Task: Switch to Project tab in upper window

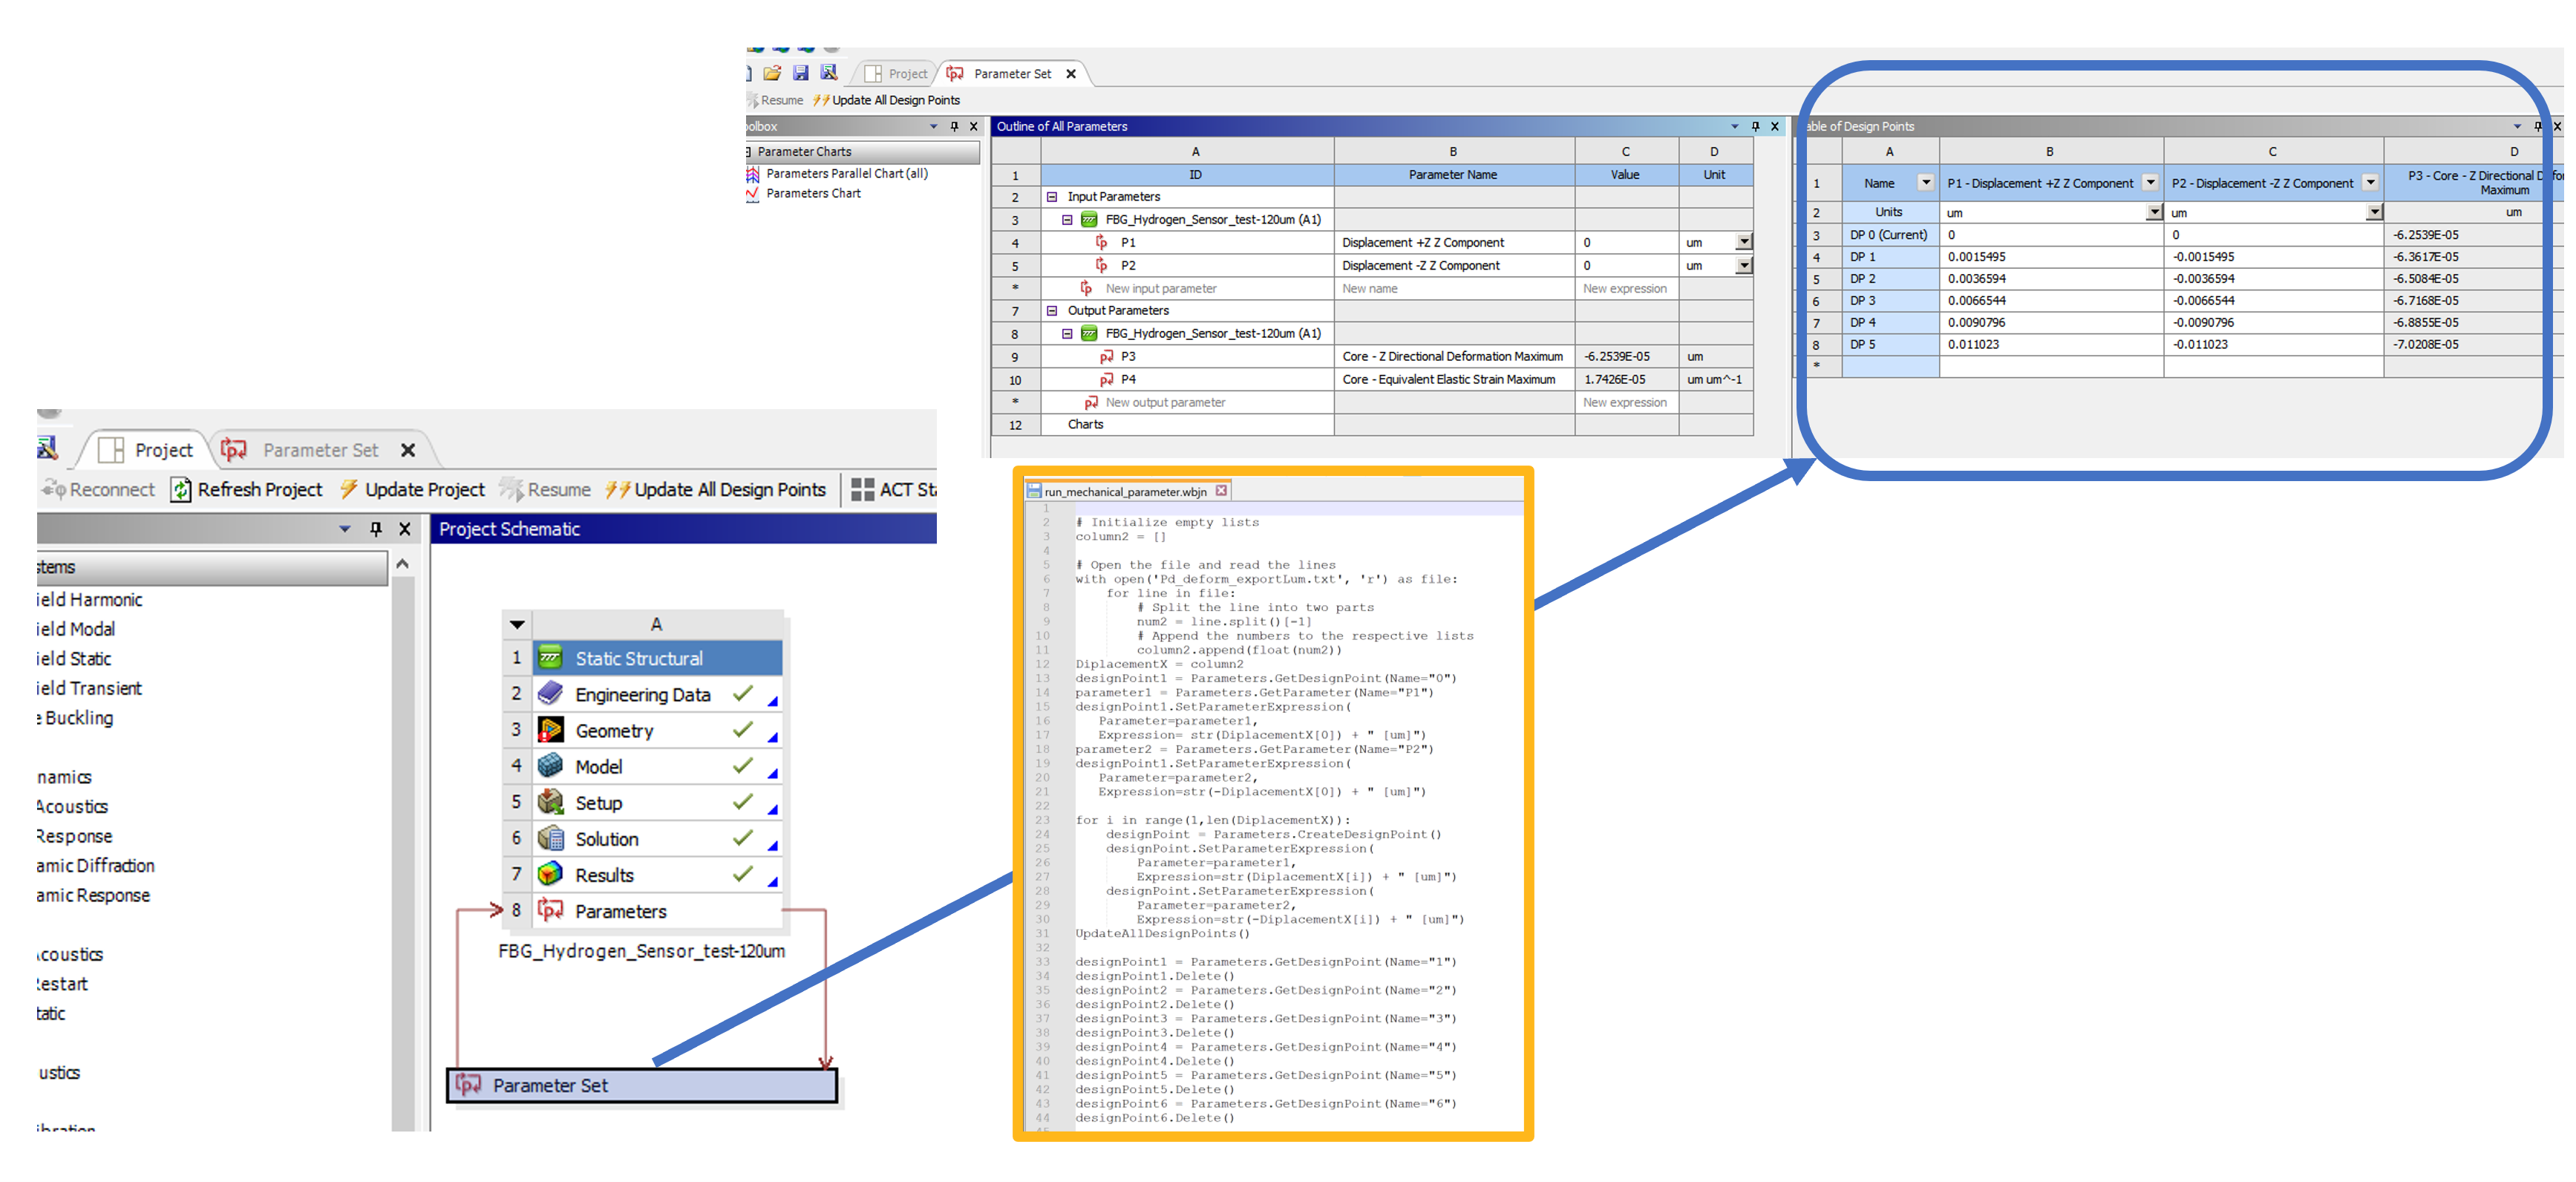Action: click(x=897, y=74)
